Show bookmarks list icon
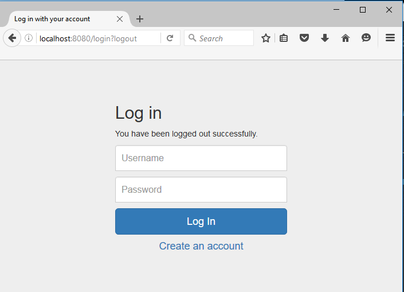 coord(284,38)
